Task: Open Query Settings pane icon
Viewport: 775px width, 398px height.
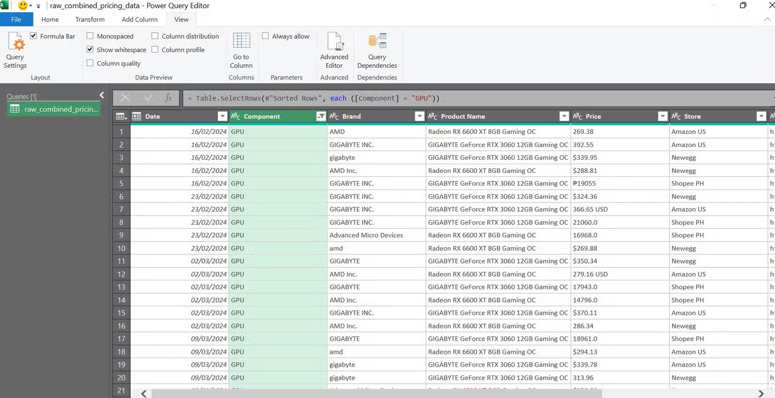Action: (x=15, y=43)
